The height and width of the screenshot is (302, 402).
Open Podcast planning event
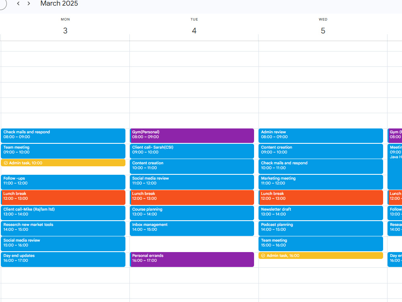click(x=321, y=228)
